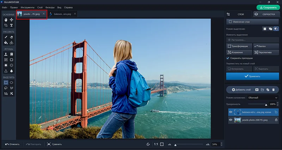Hide the bokovoi-vid png копия layer

pos(231,112)
